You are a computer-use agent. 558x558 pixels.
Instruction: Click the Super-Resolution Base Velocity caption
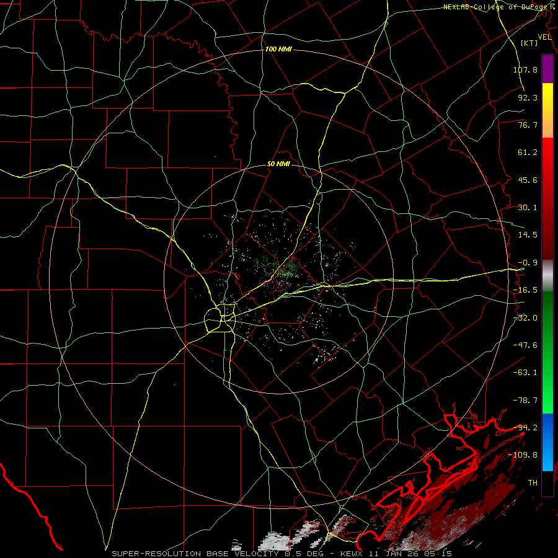(282, 554)
